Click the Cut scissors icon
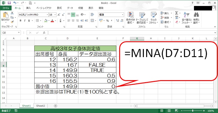 point(12,13)
